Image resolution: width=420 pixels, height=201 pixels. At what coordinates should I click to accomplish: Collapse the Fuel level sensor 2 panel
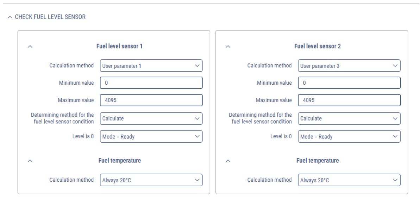pos(228,46)
